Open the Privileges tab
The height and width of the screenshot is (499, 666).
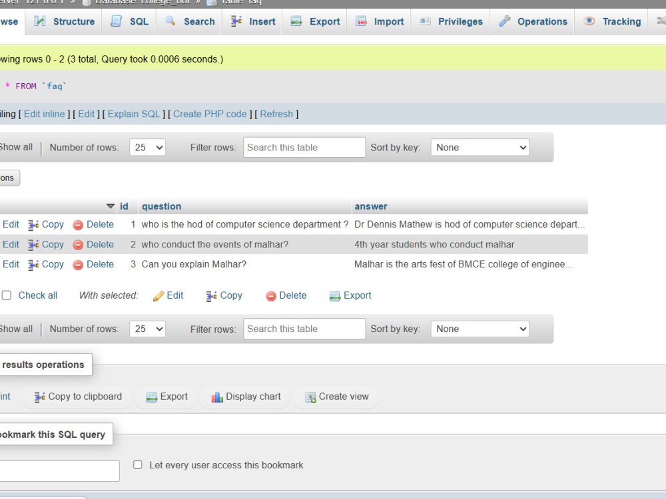point(451,21)
